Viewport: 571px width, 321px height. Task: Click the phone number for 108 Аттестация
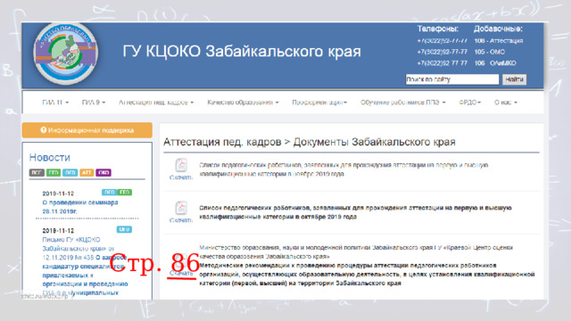[x=443, y=41]
